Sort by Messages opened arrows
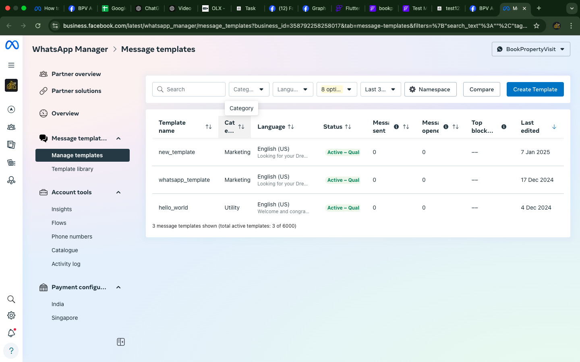Screen dimensions: 580x362 click(456, 127)
